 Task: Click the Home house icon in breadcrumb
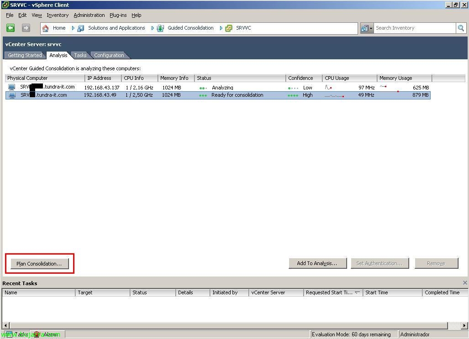(x=46, y=28)
